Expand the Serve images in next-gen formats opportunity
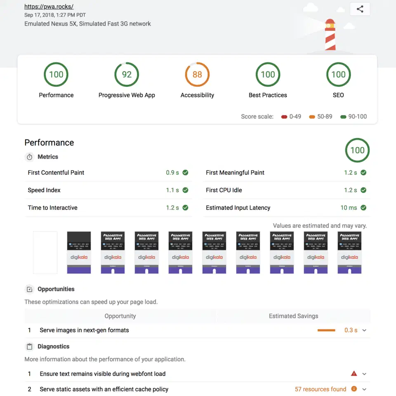Screen dimensions: 396x396 (x=364, y=330)
